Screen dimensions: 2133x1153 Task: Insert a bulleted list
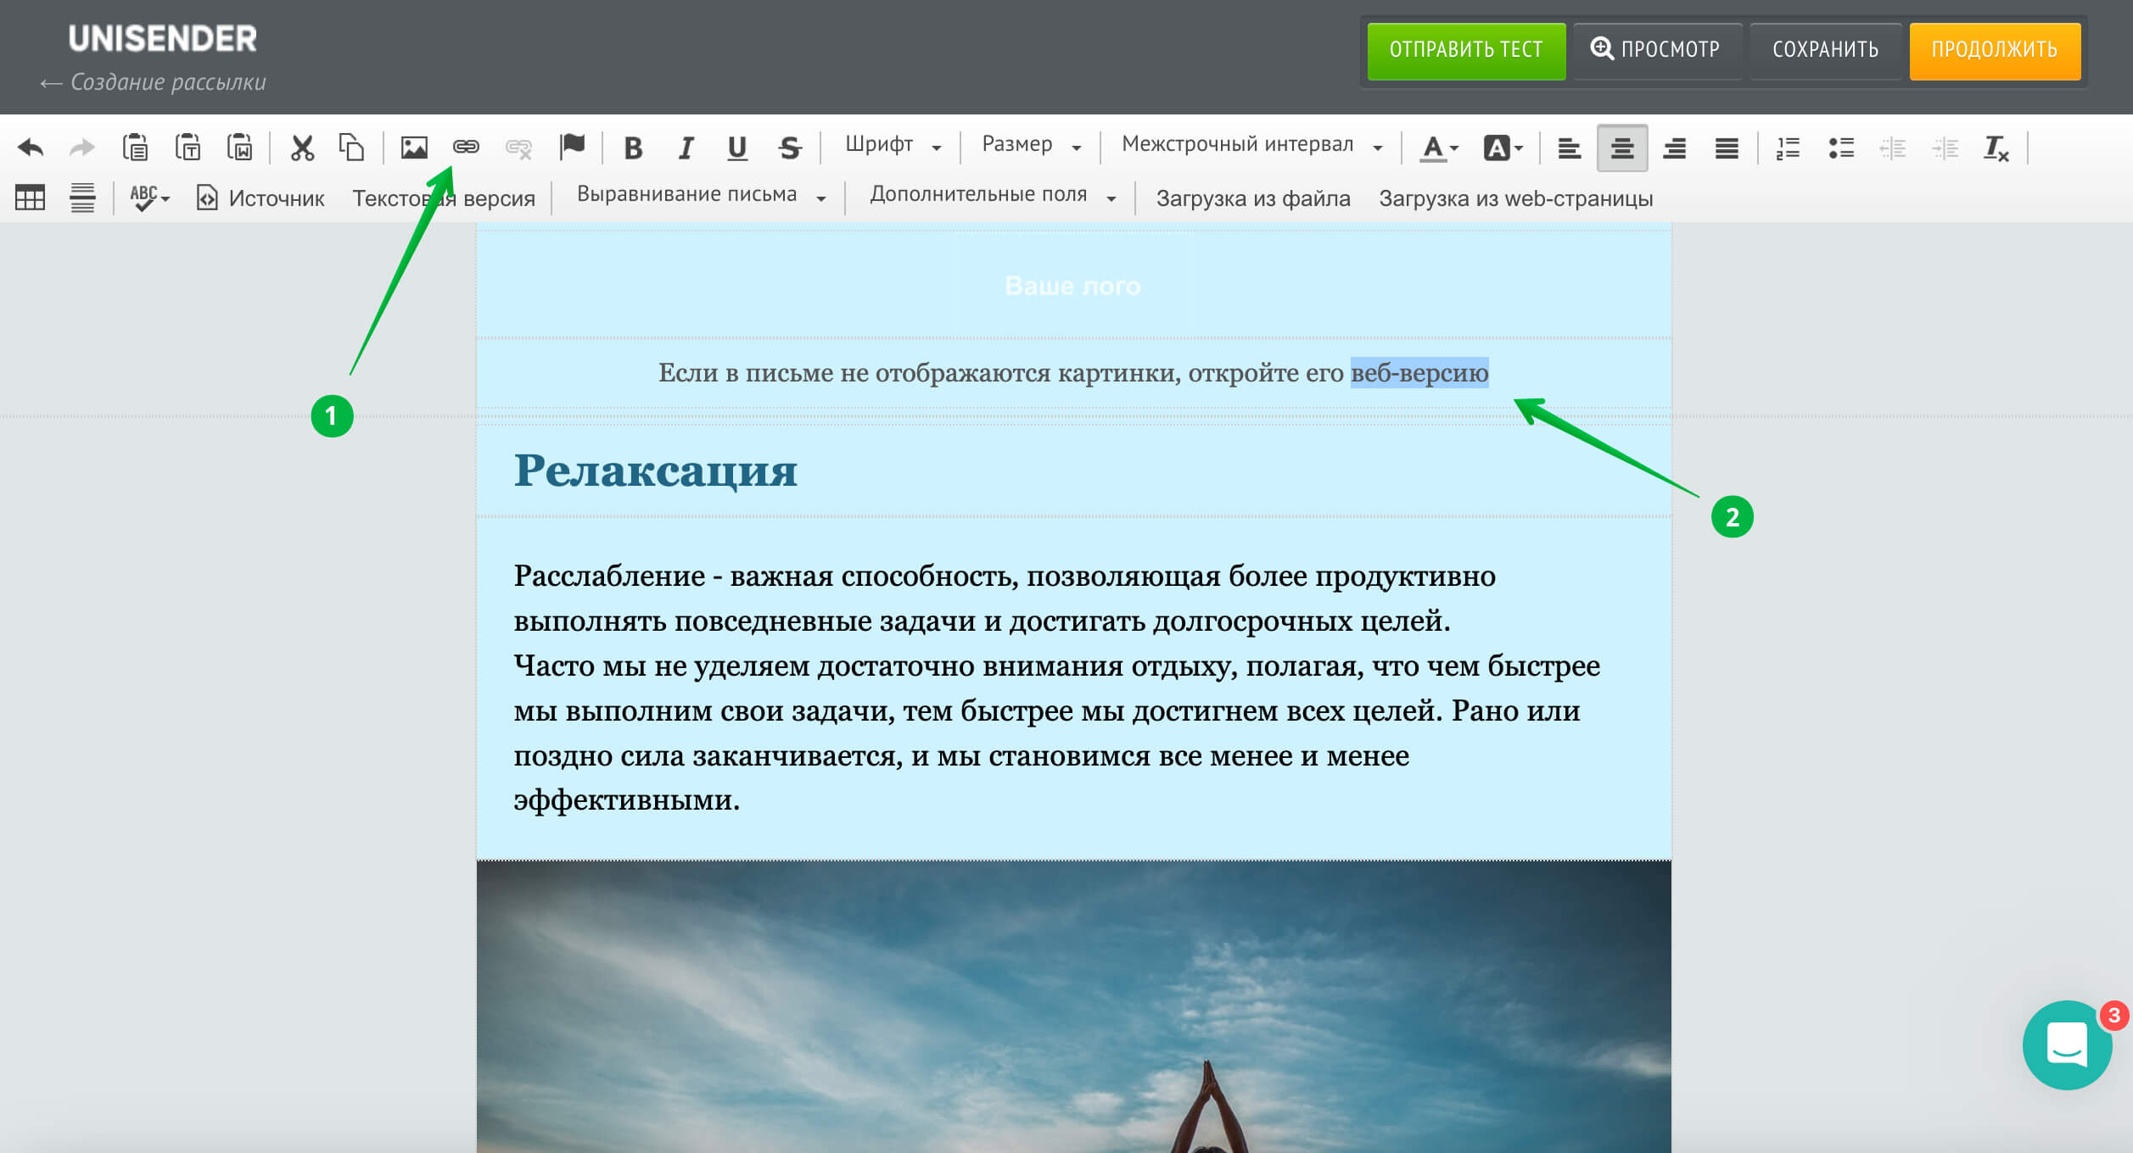click(1840, 148)
